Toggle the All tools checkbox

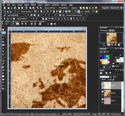[x=113, y=66]
